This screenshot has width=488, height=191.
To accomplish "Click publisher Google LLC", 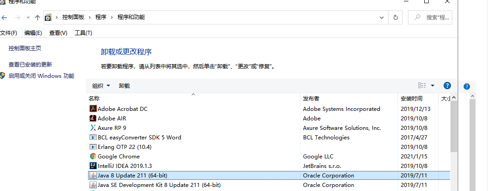I will tap(318, 157).
